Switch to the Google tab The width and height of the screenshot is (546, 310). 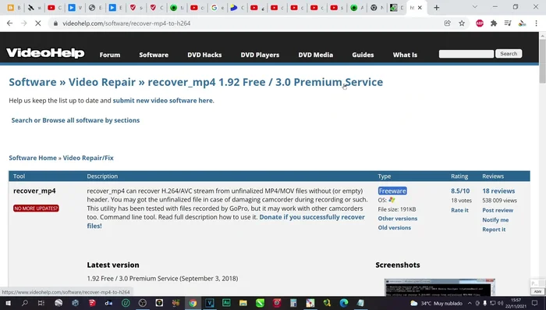point(218,8)
